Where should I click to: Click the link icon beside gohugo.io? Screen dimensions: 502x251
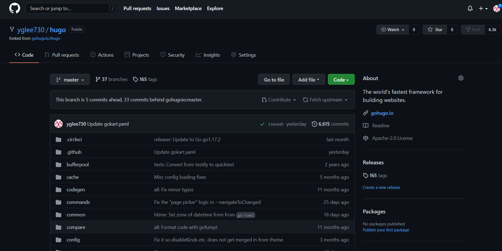[x=366, y=113]
